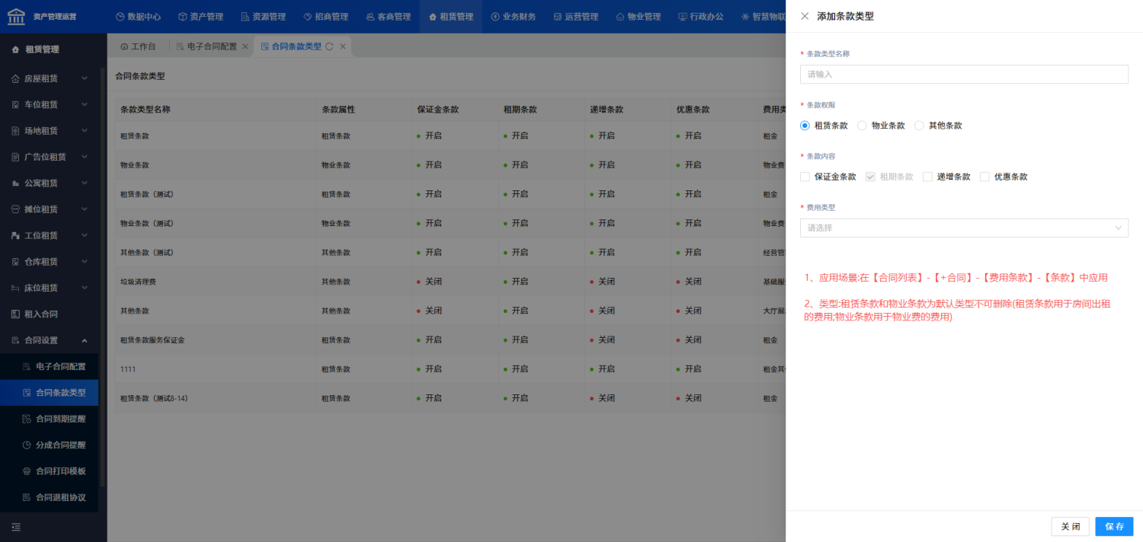Select the 其他条款 radio button
The width and height of the screenshot is (1143, 542).
pos(919,126)
